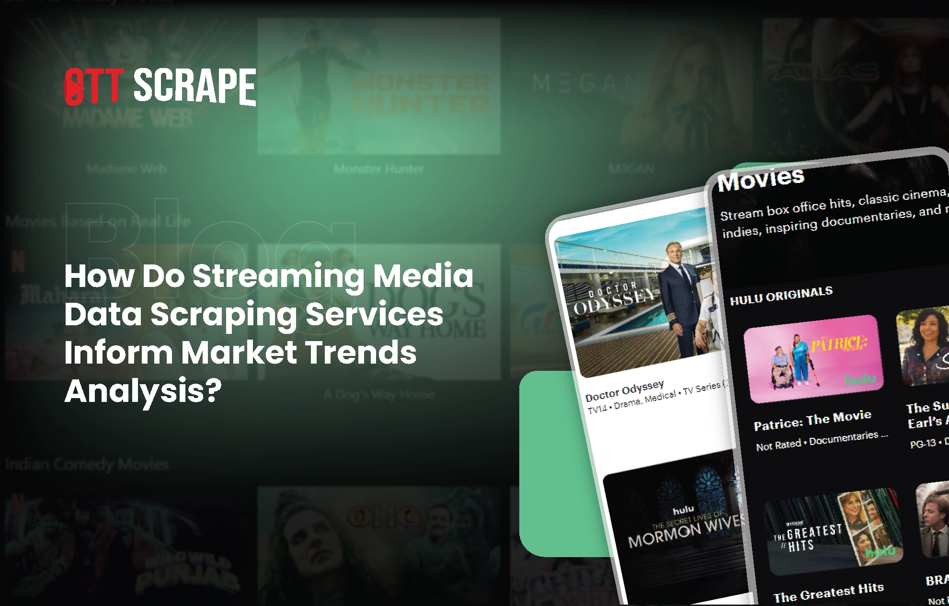Click the hulu logo on Patrice card
The image size is (949, 606).
click(x=860, y=380)
